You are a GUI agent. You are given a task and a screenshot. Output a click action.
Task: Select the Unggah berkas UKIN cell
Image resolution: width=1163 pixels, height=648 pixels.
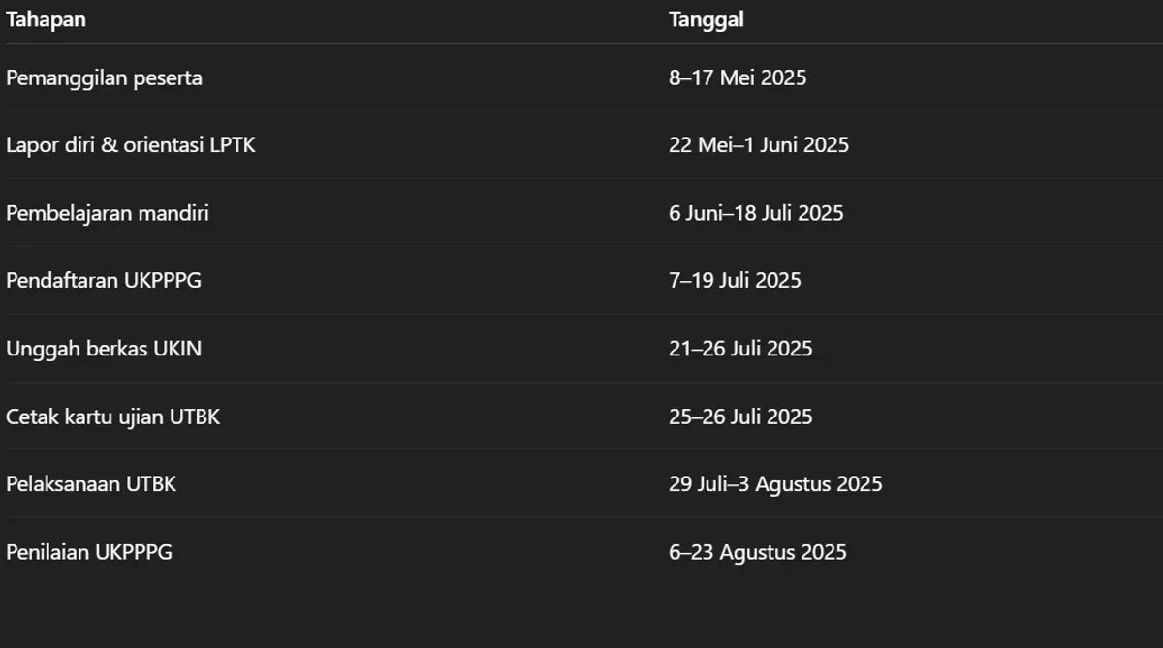104,349
